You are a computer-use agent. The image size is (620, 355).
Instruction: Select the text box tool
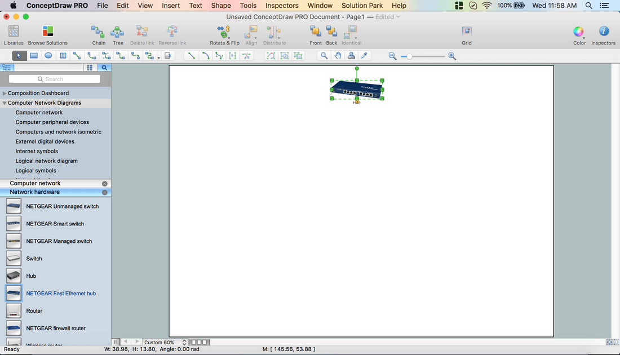click(x=63, y=56)
